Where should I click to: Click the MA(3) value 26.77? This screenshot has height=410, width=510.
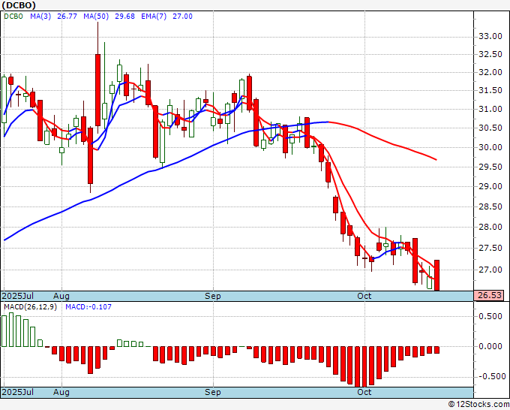(x=67, y=17)
